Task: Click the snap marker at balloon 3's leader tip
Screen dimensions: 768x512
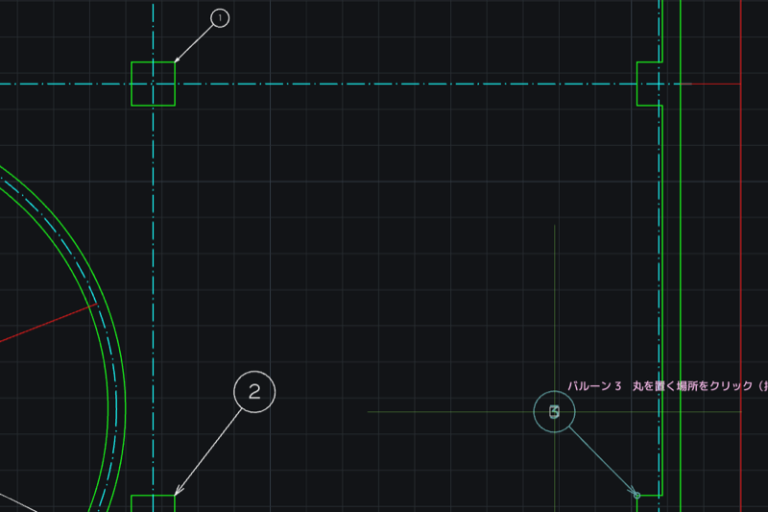Action: point(636,496)
